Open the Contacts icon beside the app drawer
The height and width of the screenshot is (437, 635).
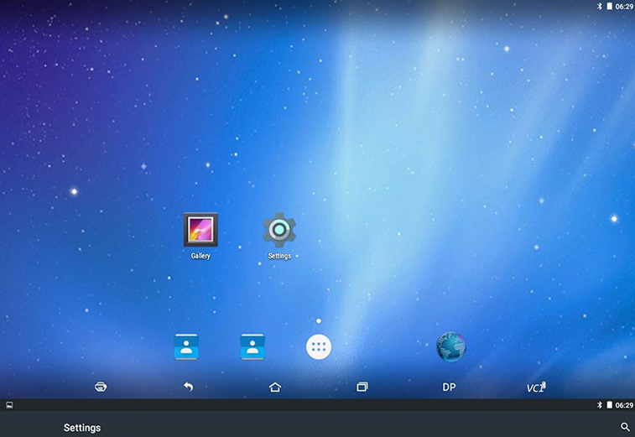click(252, 346)
